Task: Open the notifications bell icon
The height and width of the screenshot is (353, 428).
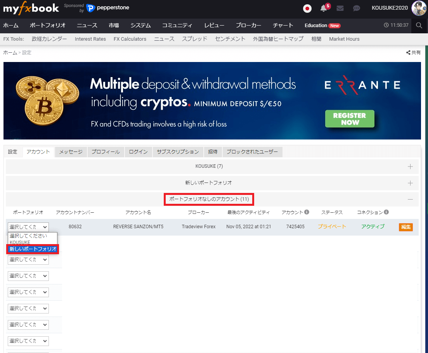Action: point(324,8)
